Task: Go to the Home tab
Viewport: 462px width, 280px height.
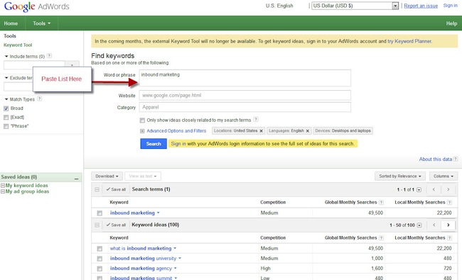Action: [11, 23]
